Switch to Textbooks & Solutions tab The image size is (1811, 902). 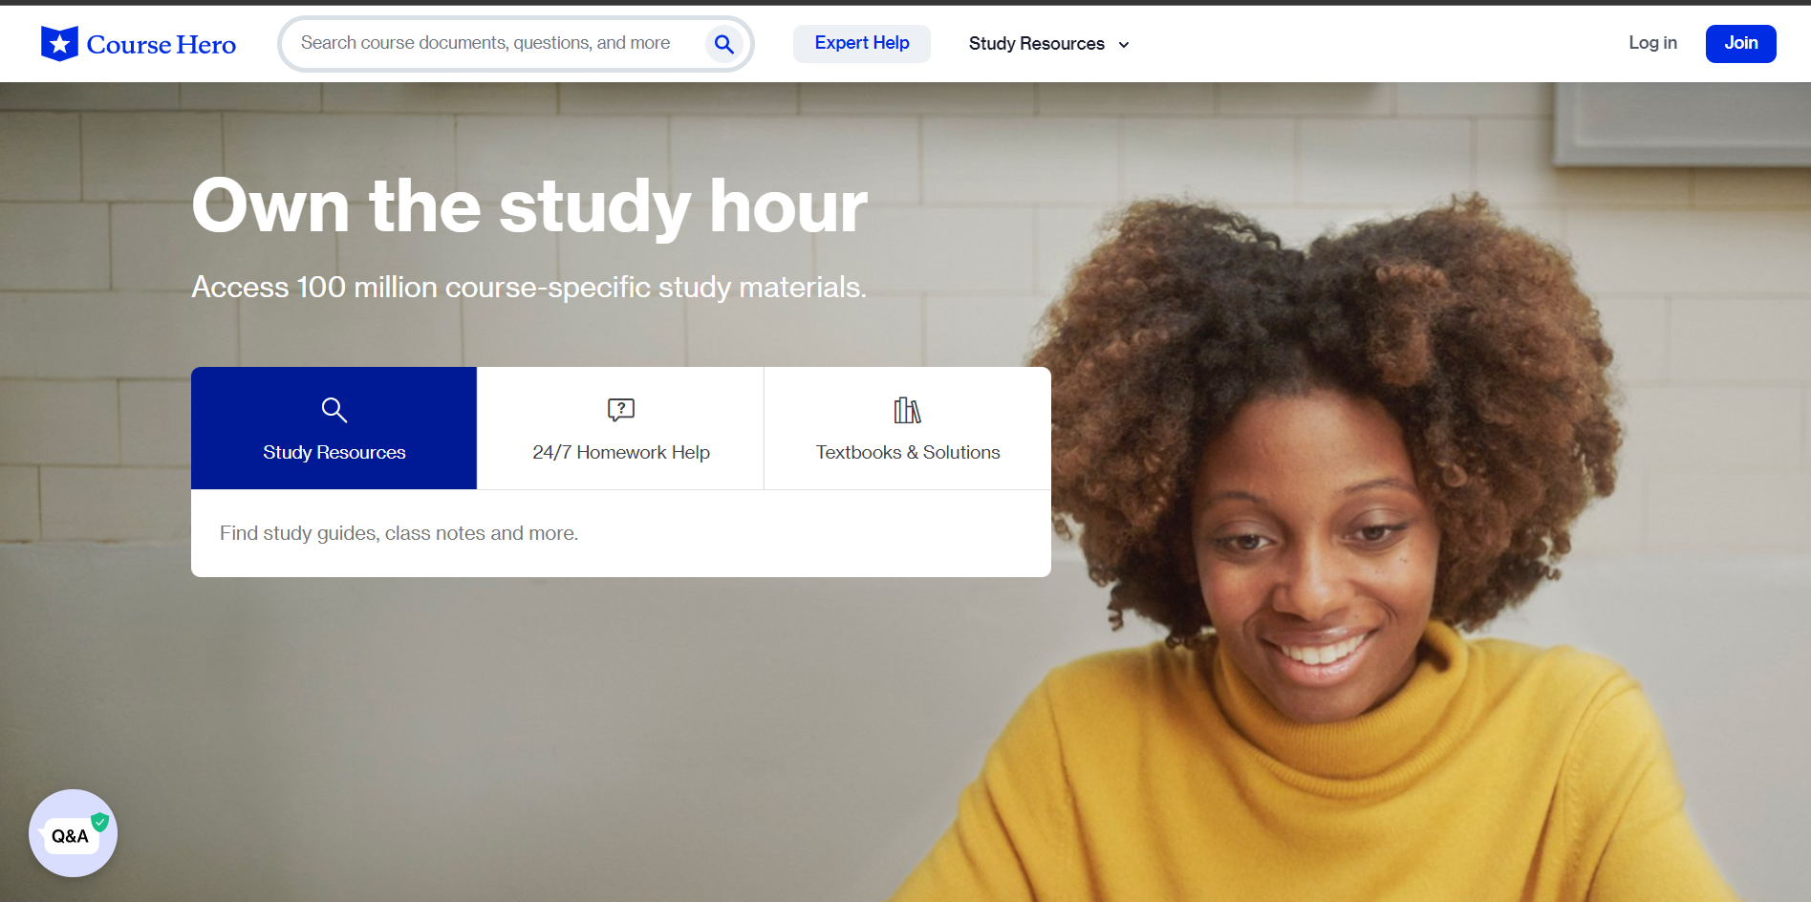pyautogui.click(x=907, y=452)
